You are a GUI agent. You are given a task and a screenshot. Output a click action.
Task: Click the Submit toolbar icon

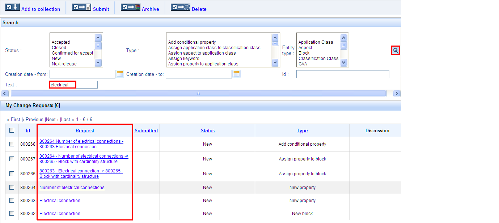point(81,8)
